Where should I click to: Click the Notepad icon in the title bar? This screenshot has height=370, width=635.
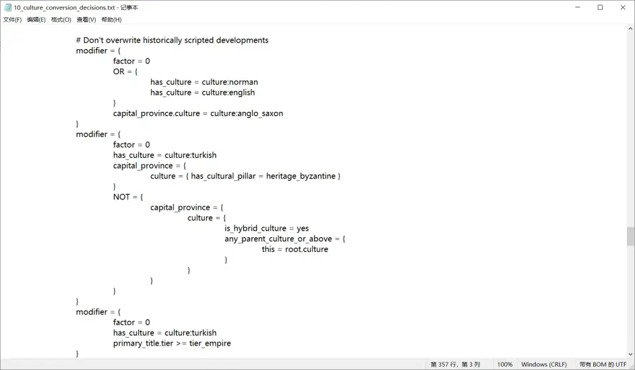tap(7, 7)
